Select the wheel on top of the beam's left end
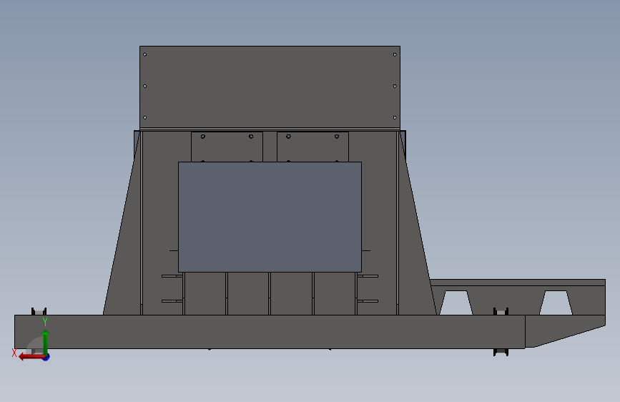This screenshot has height=402, width=620. pyautogui.click(x=39, y=311)
